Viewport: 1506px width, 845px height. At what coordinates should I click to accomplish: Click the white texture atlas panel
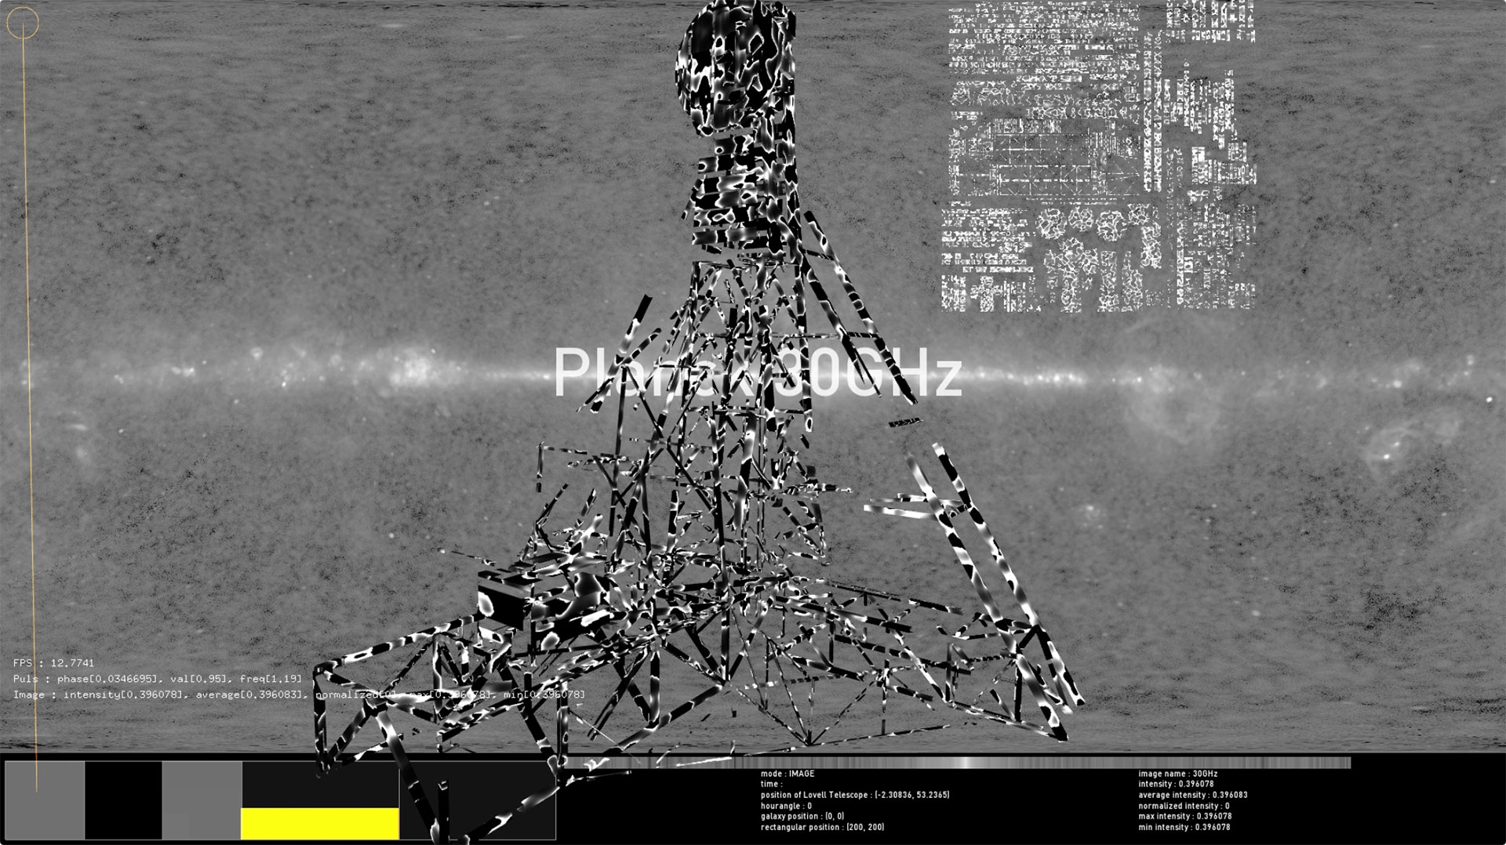[x=1098, y=157]
